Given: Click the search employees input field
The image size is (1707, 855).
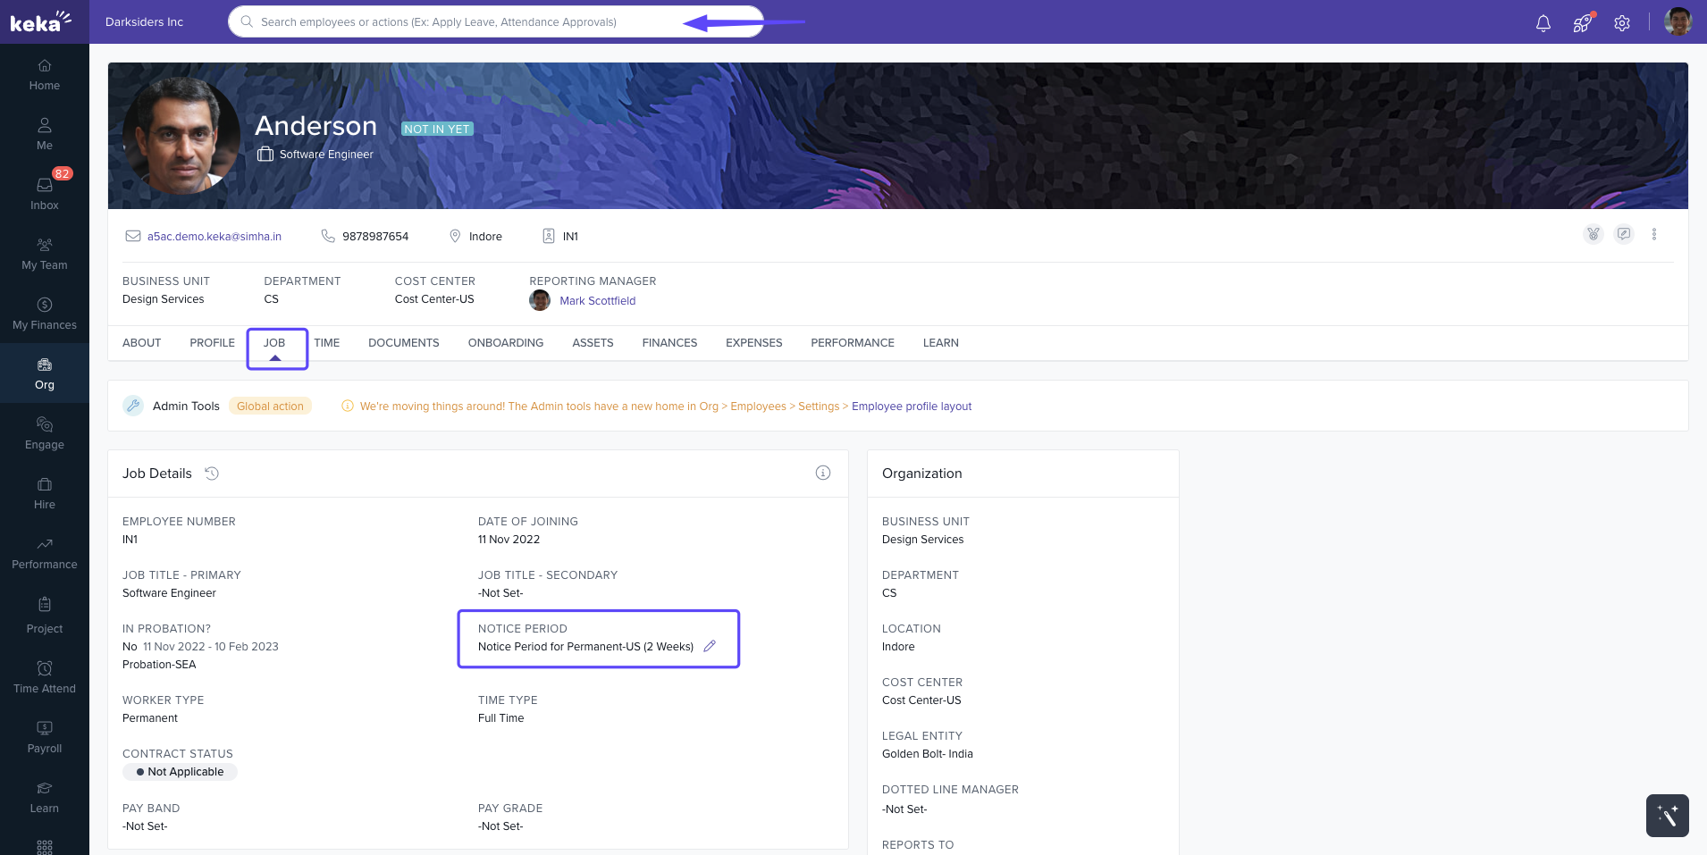Looking at the screenshot, I should [x=465, y=22].
